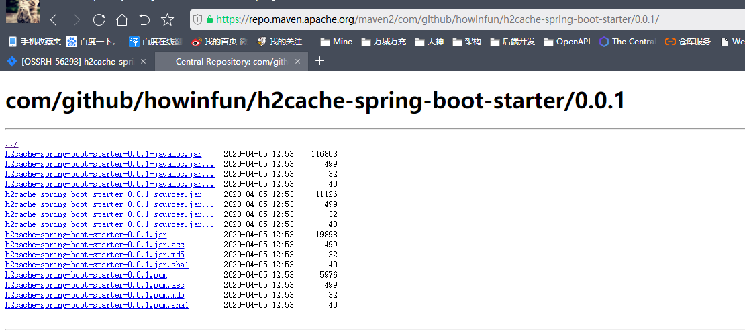745x336 pixels.
Task: Open the Mine bookmark folder
Action: tap(336, 42)
